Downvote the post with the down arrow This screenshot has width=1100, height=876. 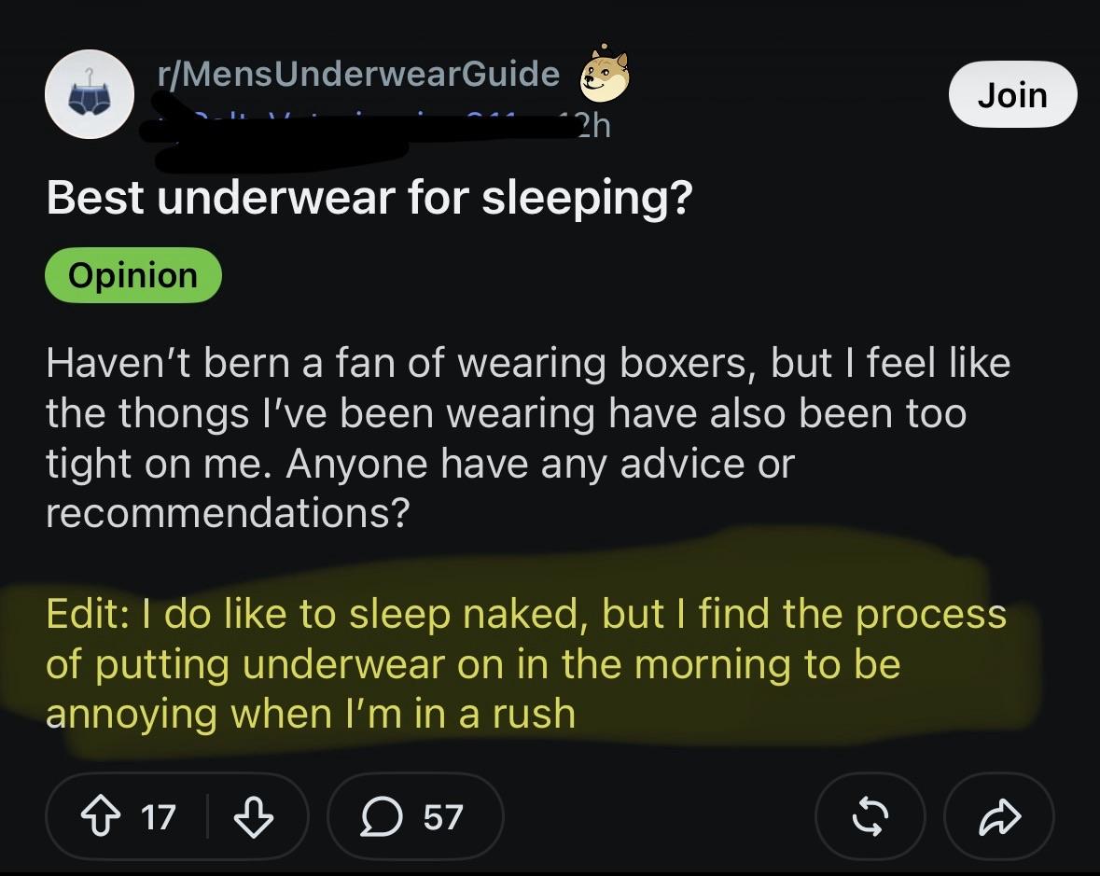click(x=253, y=816)
